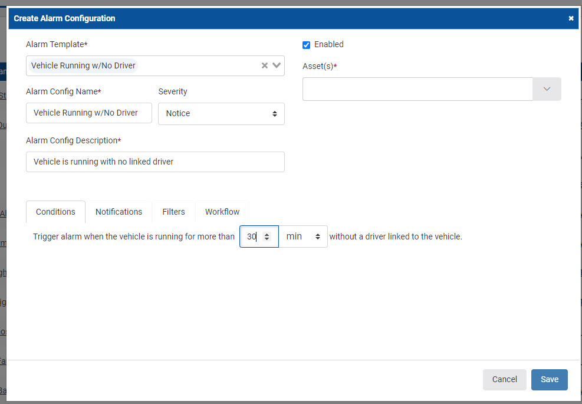Open the Severity dropdown
Image resolution: width=582 pixels, height=404 pixels.
pos(221,114)
